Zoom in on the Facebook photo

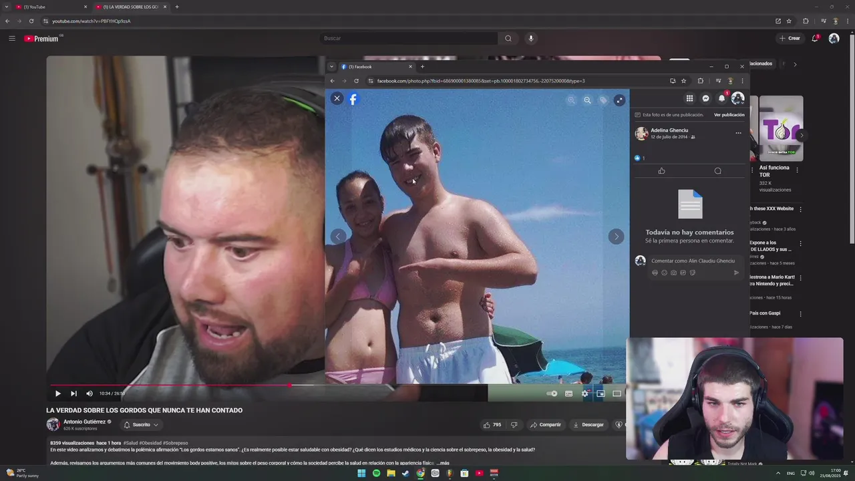tap(571, 100)
